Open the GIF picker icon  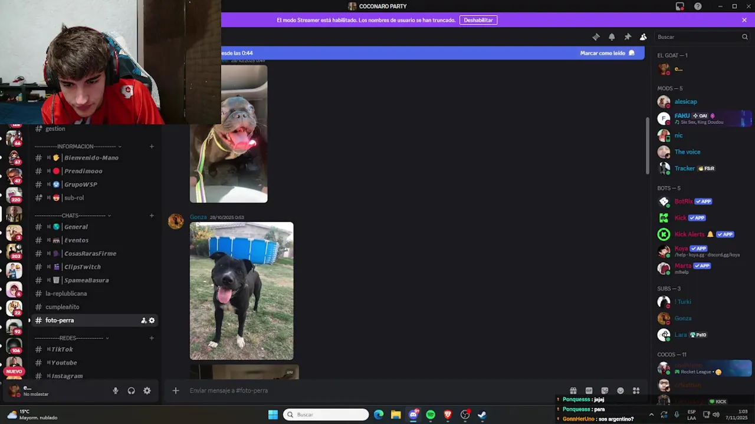(589, 390)
